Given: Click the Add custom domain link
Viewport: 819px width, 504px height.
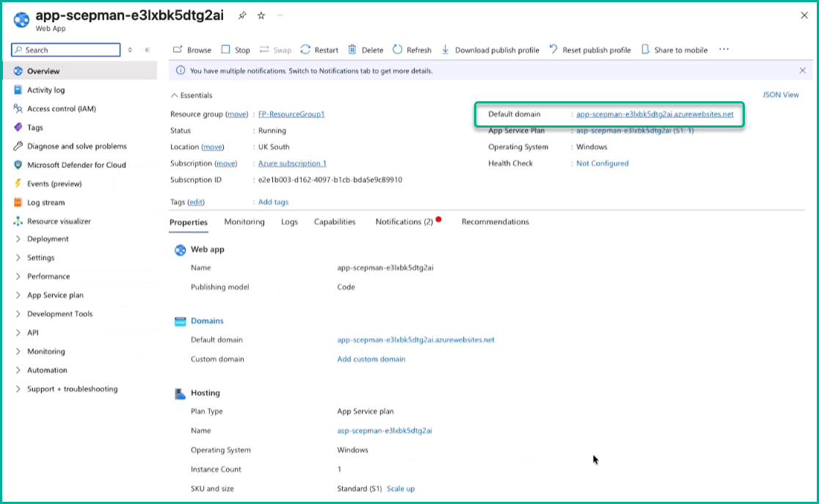Looking at the screenshot, I should tap(371, 359).
